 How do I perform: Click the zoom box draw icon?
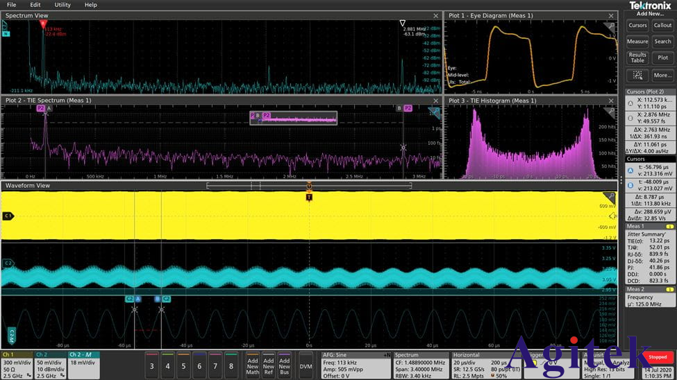coord(638,75)
